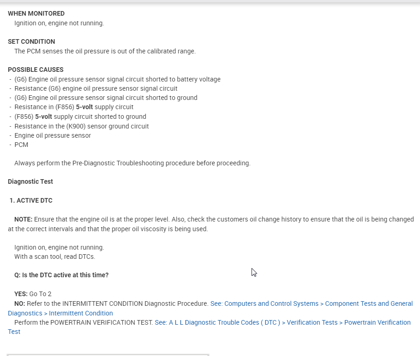Open the Powertrain Verification Test link
The height and width of the screenshot is (356, 420).
[x=282, y=322]
